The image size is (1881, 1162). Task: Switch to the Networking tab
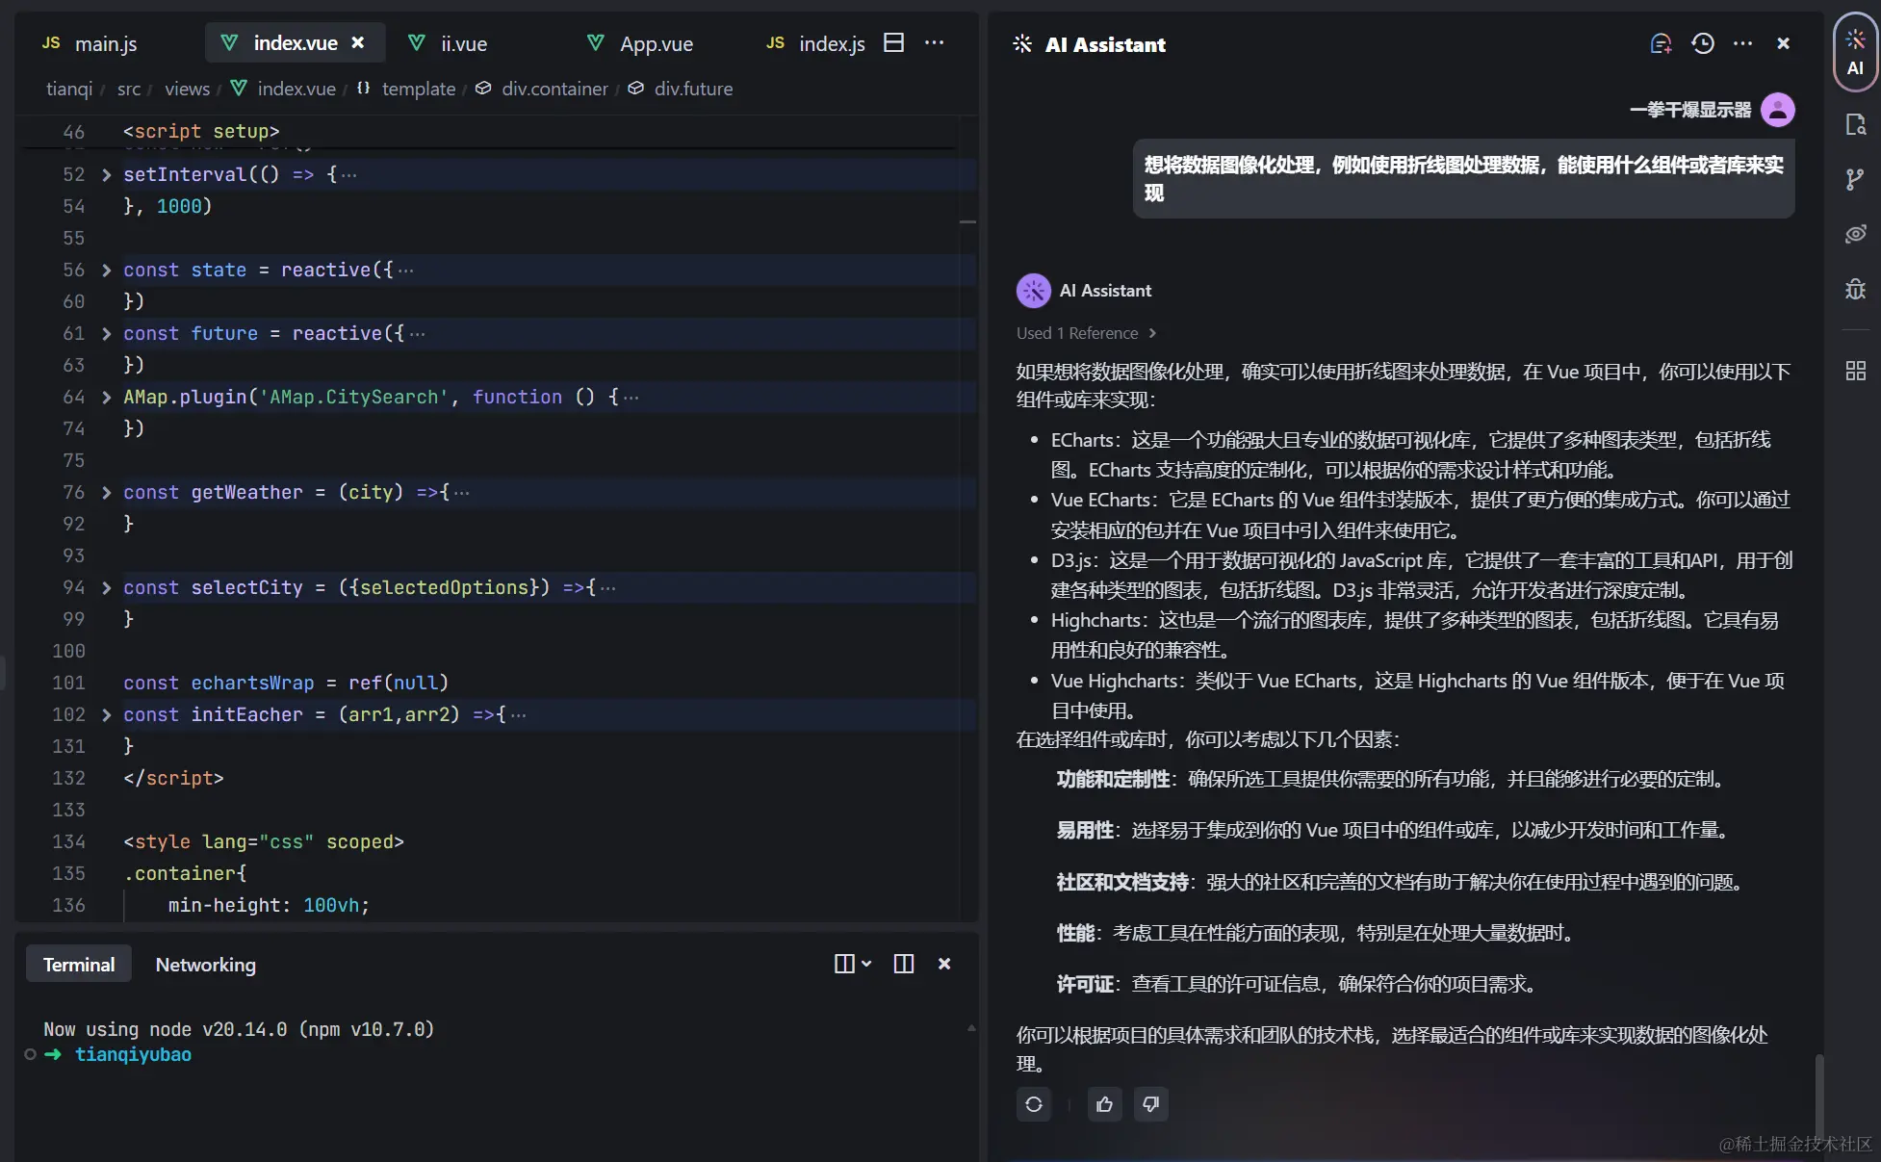205,965
